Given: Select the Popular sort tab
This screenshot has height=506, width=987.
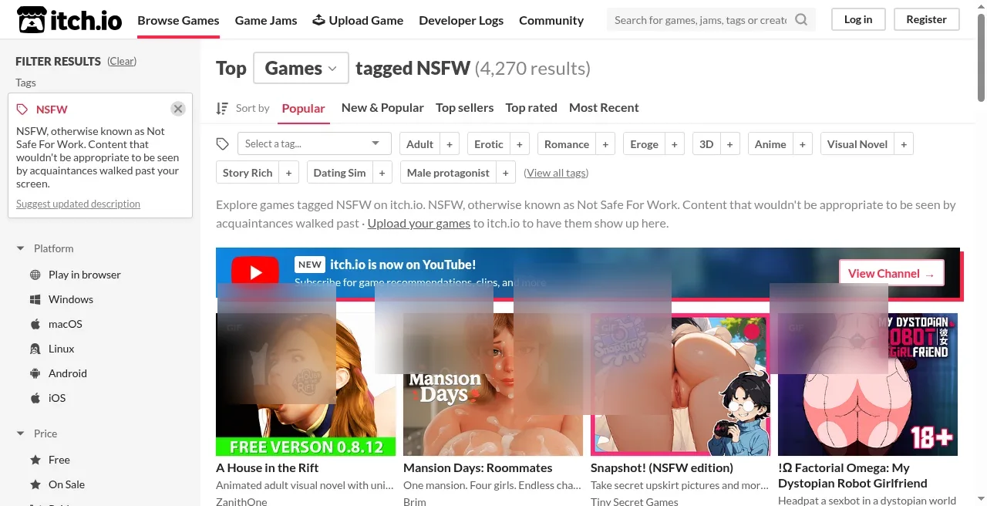Looking at the screenshot, I should (x=304, y=108).
